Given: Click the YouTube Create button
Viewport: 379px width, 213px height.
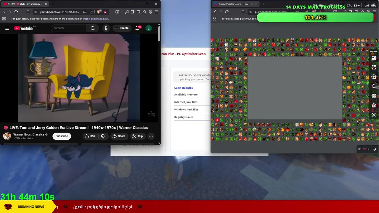Looking at the screenshot, I should 122,28.
